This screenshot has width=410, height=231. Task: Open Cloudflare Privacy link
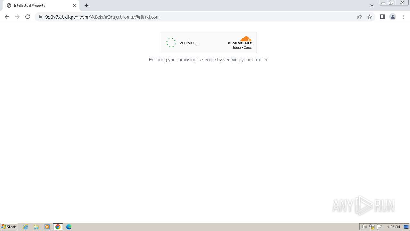point(237,47)
